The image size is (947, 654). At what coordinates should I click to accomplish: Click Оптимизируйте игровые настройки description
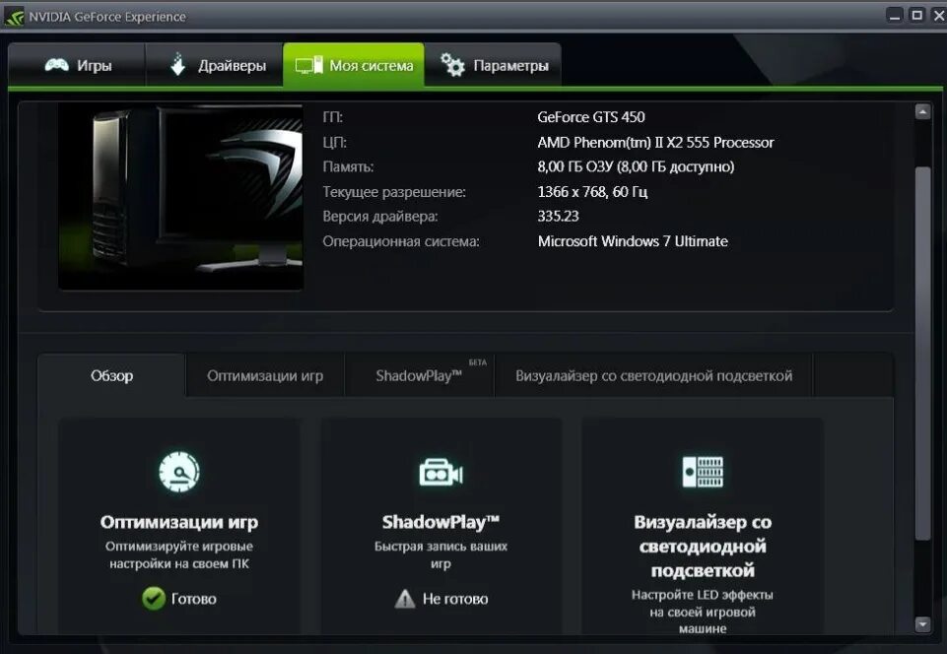[x=179, y=555]
